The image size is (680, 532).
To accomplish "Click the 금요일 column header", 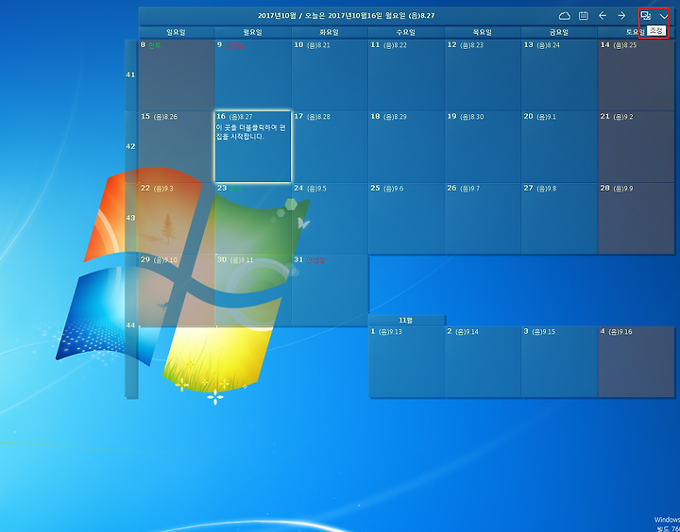I will [x=559, y=32].
